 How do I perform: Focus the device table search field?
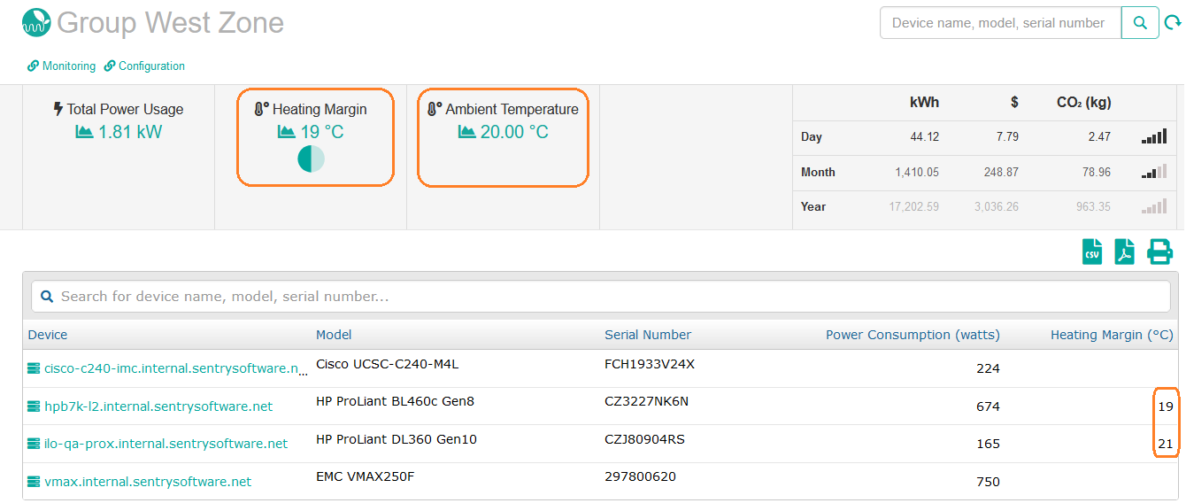tap(602, 297)
